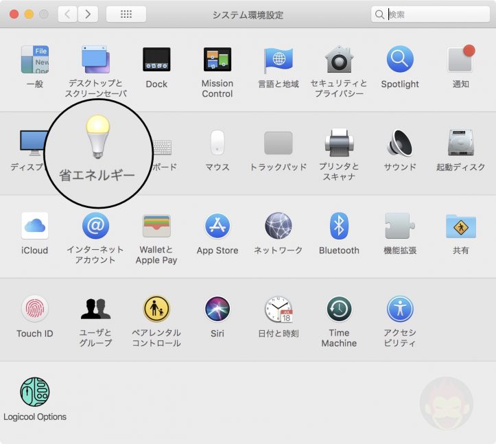The height and width of the screenshot is (444, 496).
Task: Open Mouse (マウス) preferences
Action: (217, 143)
